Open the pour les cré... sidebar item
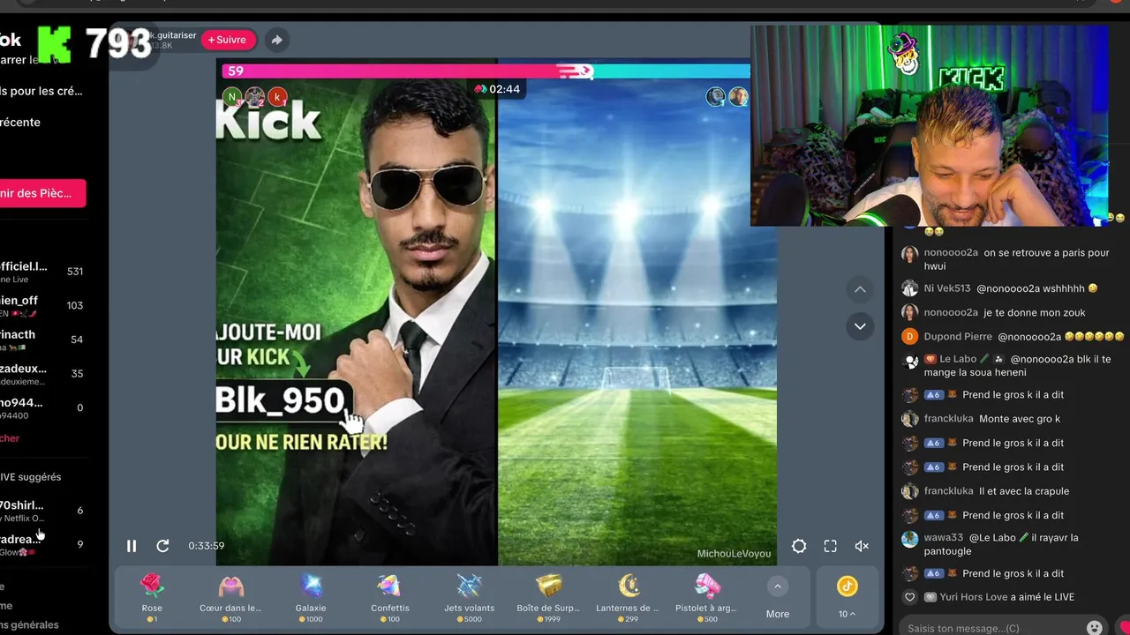This screenshot has width=1130, height=635. (x=41, y=91)
